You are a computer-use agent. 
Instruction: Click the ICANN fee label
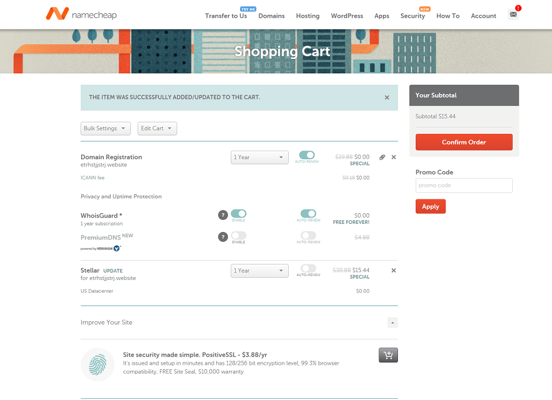[x=93, y=178]
